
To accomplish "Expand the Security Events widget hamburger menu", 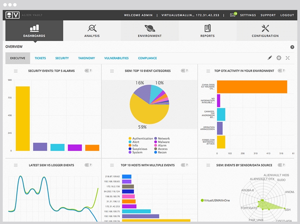I will coord(16,71).
